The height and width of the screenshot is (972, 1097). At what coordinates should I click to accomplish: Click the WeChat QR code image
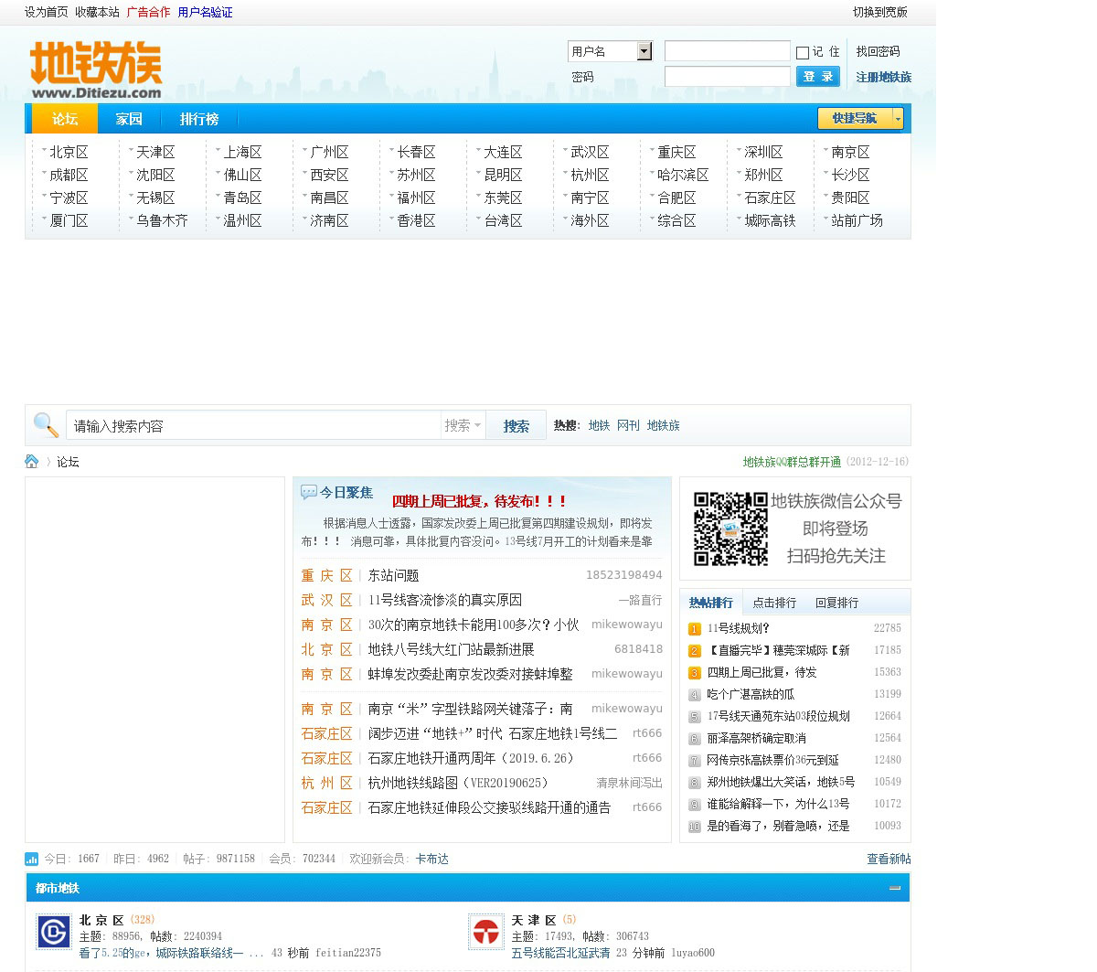[730, 529]
